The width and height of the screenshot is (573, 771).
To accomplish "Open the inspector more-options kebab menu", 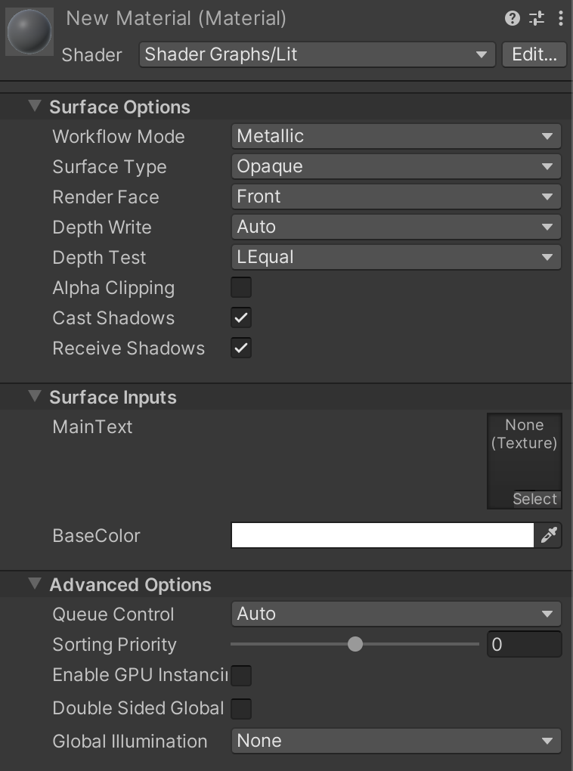I will click(559, 18).
